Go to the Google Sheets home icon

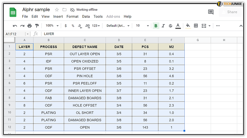click(13, 12)
